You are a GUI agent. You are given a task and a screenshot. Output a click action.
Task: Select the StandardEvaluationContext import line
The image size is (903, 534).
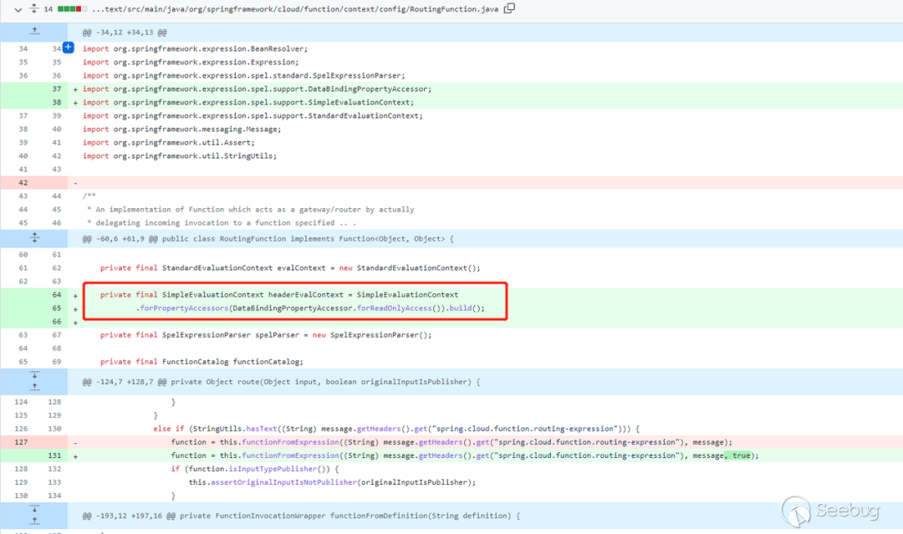click(253, 115)
